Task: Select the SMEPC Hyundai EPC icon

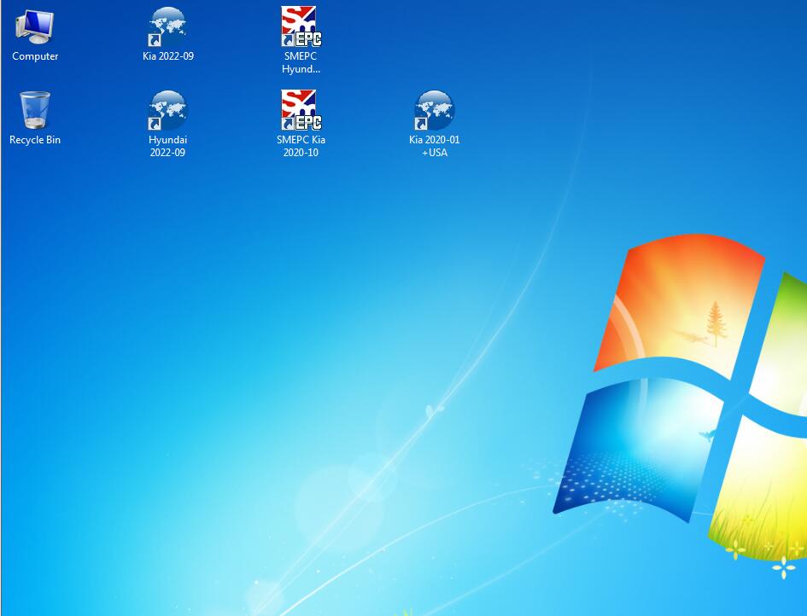Action: [x=301, y=27]
